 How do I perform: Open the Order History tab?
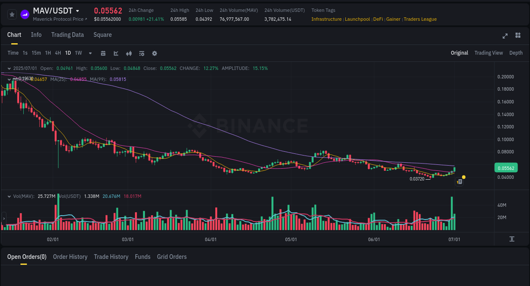(x=70, y=257)
